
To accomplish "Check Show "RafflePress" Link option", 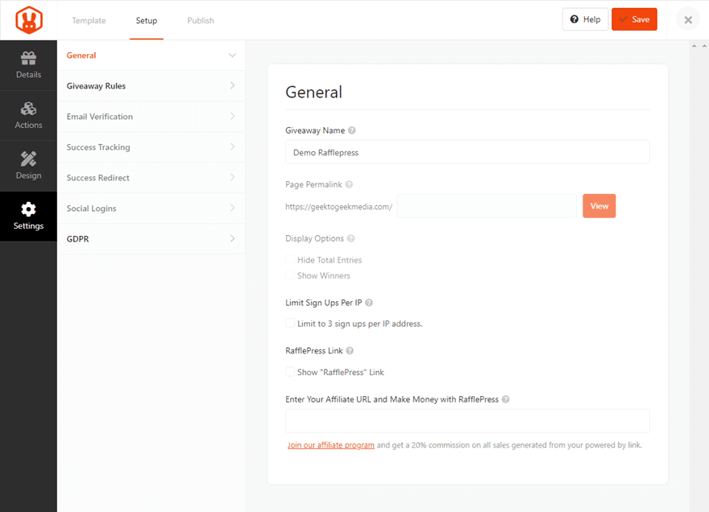I will point(290,372).
